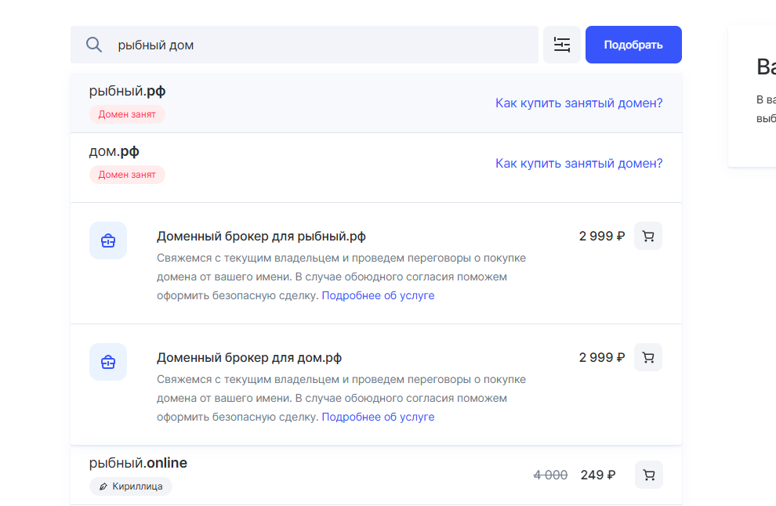
Task: Click Подробнее об услуге under рыбный.рф broker
Action: [x=379, y=295]
